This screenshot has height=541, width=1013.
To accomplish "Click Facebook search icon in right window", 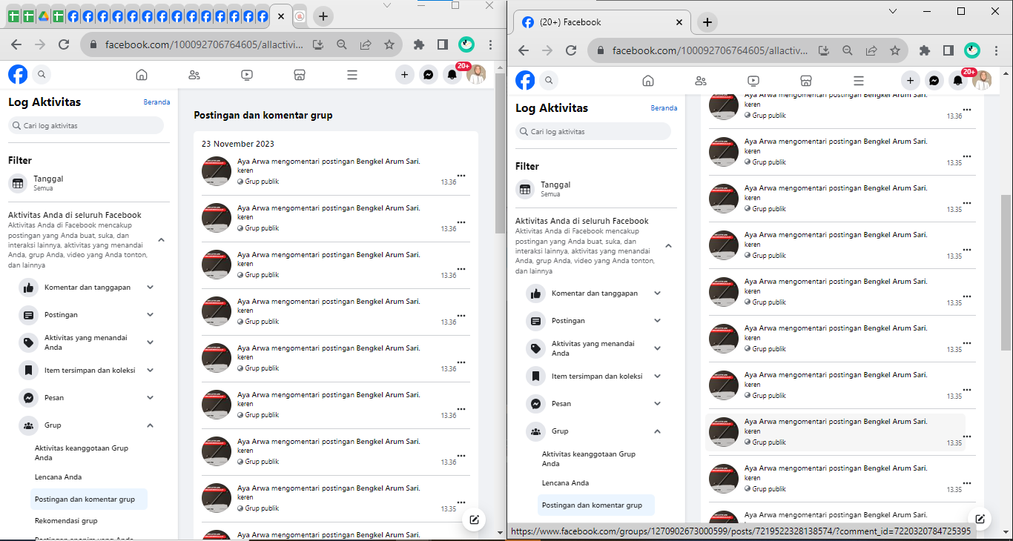I will tap(549, 80).
